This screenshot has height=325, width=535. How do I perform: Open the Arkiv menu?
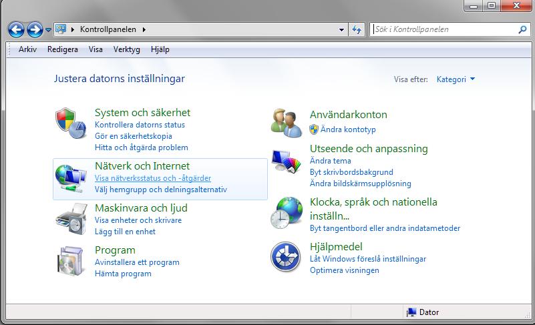27,49
